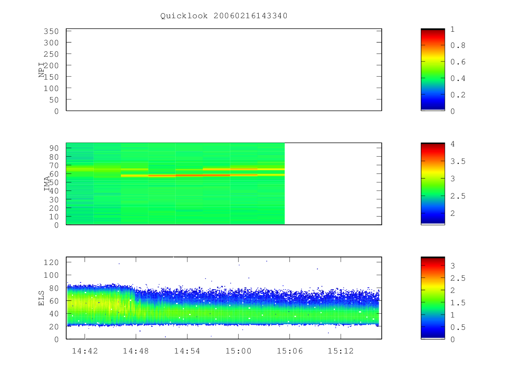Select the ELS axis label
This screenshot has height=381, width=509.
42,298
